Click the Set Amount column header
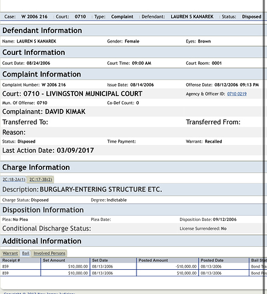The width and height of the screenshot is (267, 294). click(65, 260)
